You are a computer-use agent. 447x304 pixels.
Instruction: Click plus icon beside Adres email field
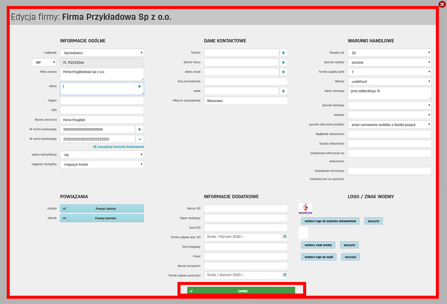pyautogui.click(x=283, y=72)
